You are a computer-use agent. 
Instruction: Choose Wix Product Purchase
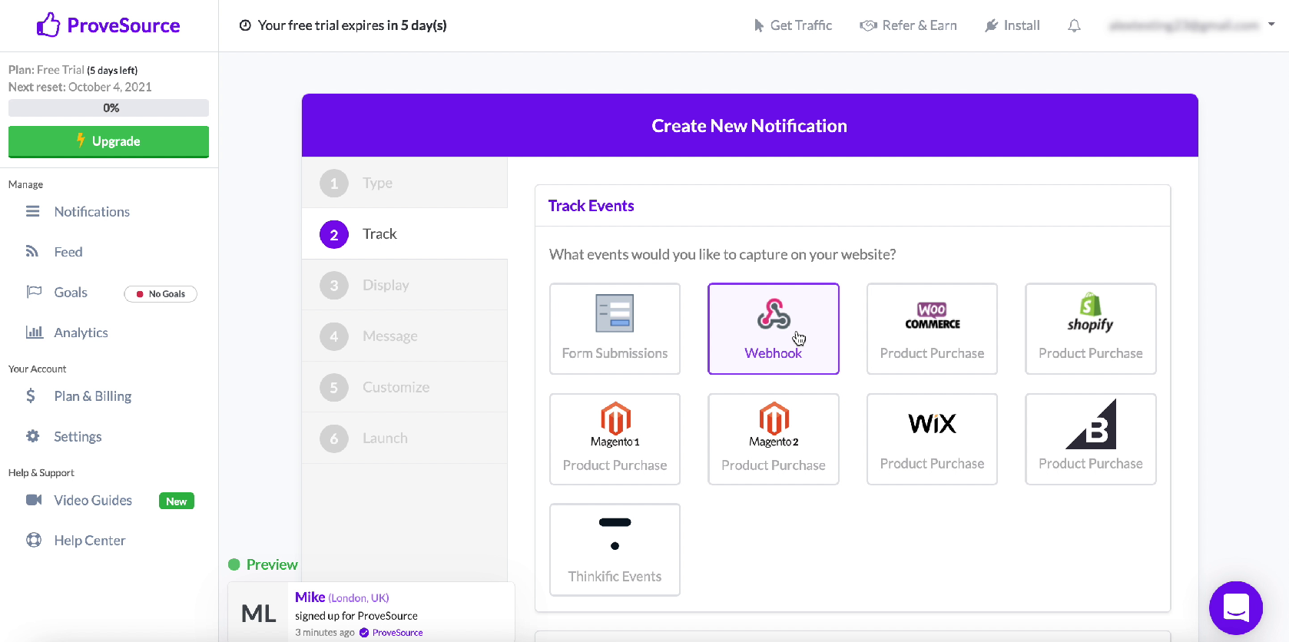pyautogui.click(x=932, y=439)
